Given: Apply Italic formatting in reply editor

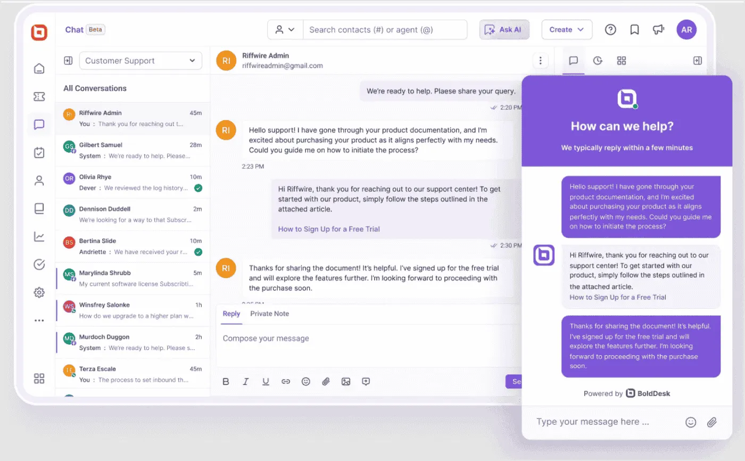Looking at the screenshot, I should (x=246, y=381).
